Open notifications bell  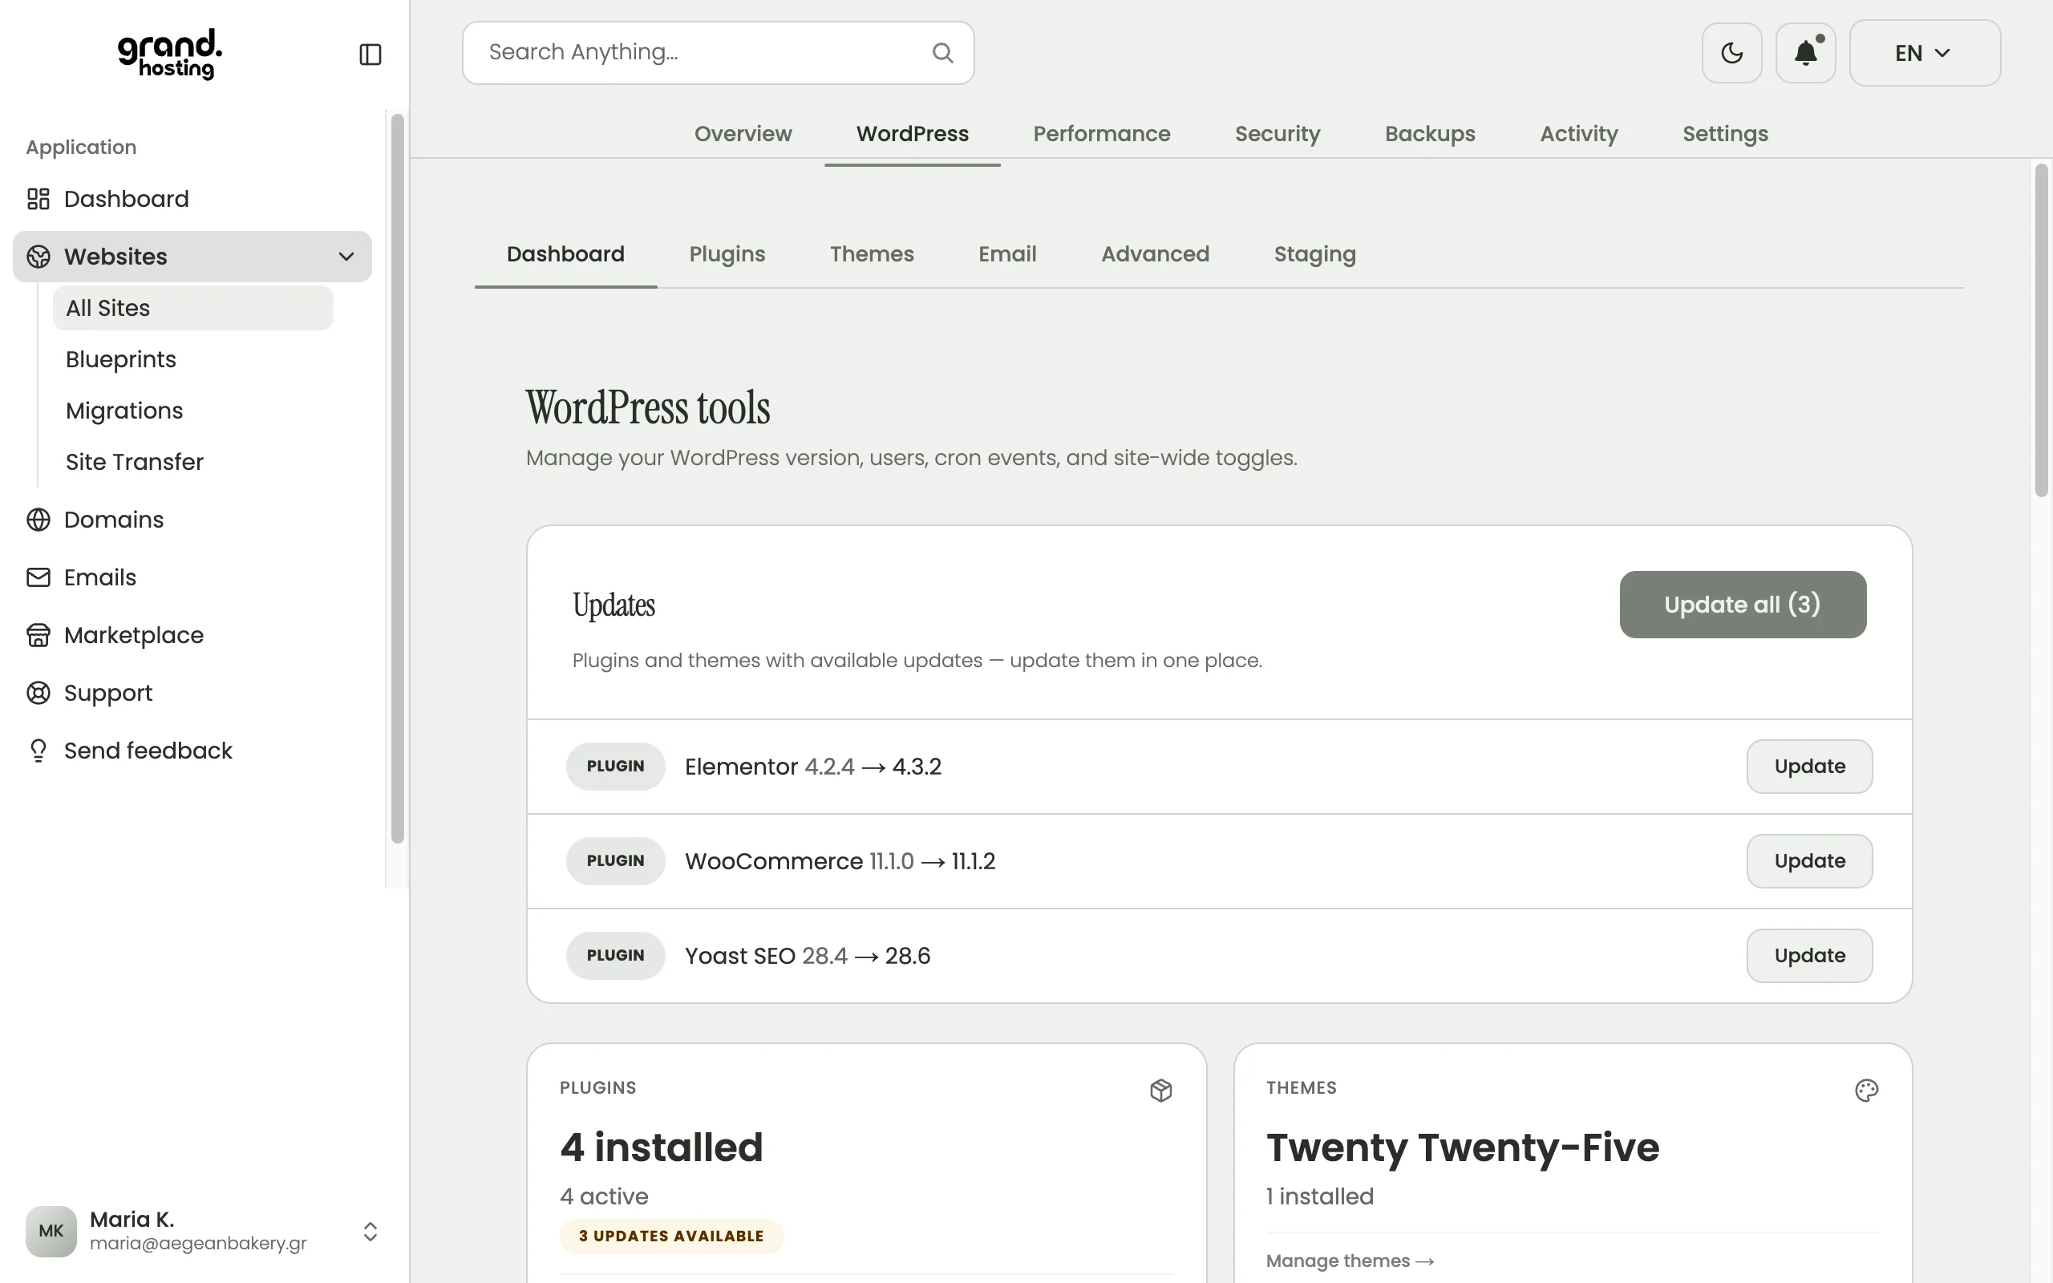pos(1805,53)
